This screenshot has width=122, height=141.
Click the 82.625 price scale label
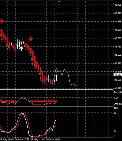click(x=118, y=72)
